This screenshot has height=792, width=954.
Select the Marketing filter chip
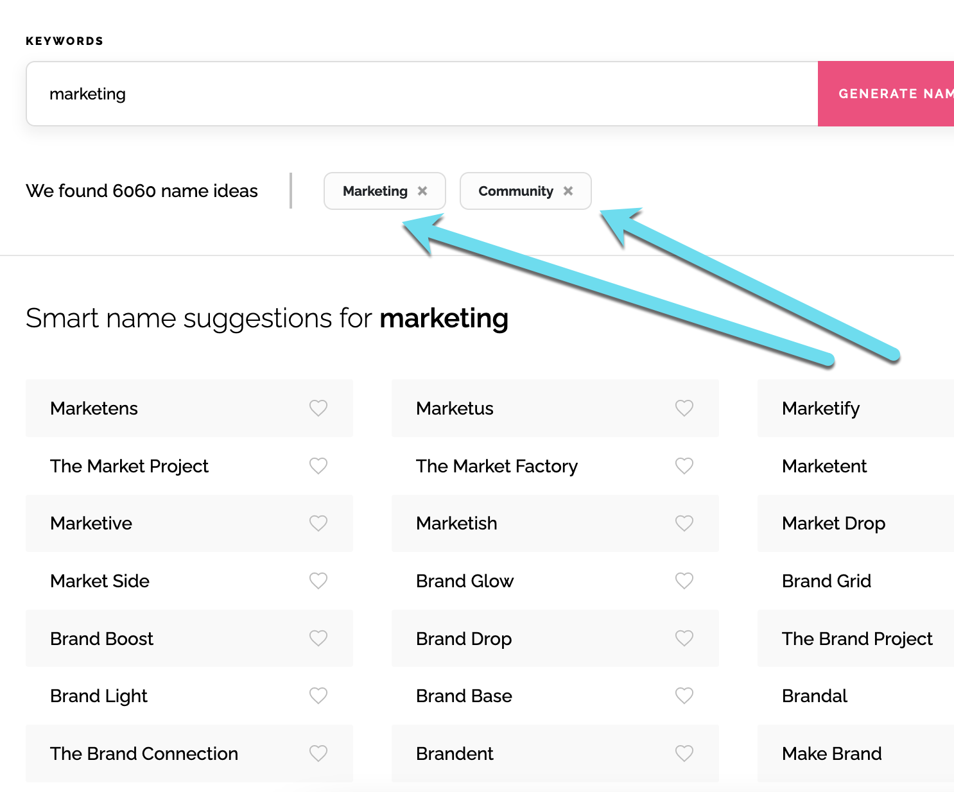375,191
